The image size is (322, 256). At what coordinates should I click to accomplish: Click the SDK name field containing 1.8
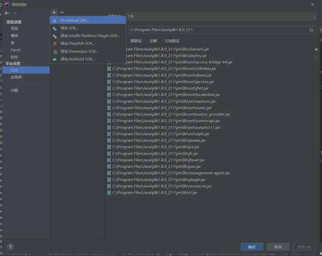(x=221, y=16)
